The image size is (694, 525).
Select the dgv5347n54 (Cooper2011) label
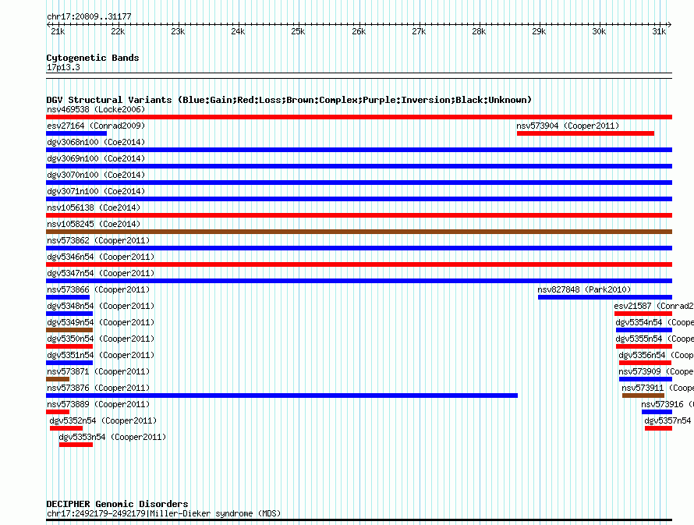(x=101, y=273)
